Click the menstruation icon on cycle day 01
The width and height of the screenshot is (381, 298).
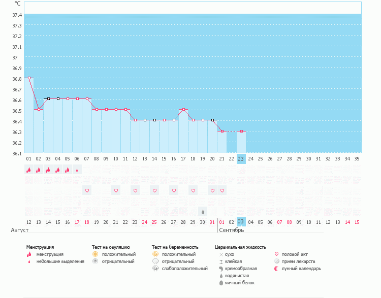pos(29,170)
